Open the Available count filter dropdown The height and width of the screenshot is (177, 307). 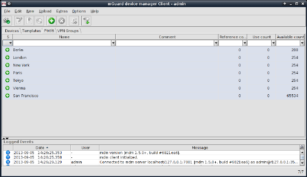coord(302,43)
